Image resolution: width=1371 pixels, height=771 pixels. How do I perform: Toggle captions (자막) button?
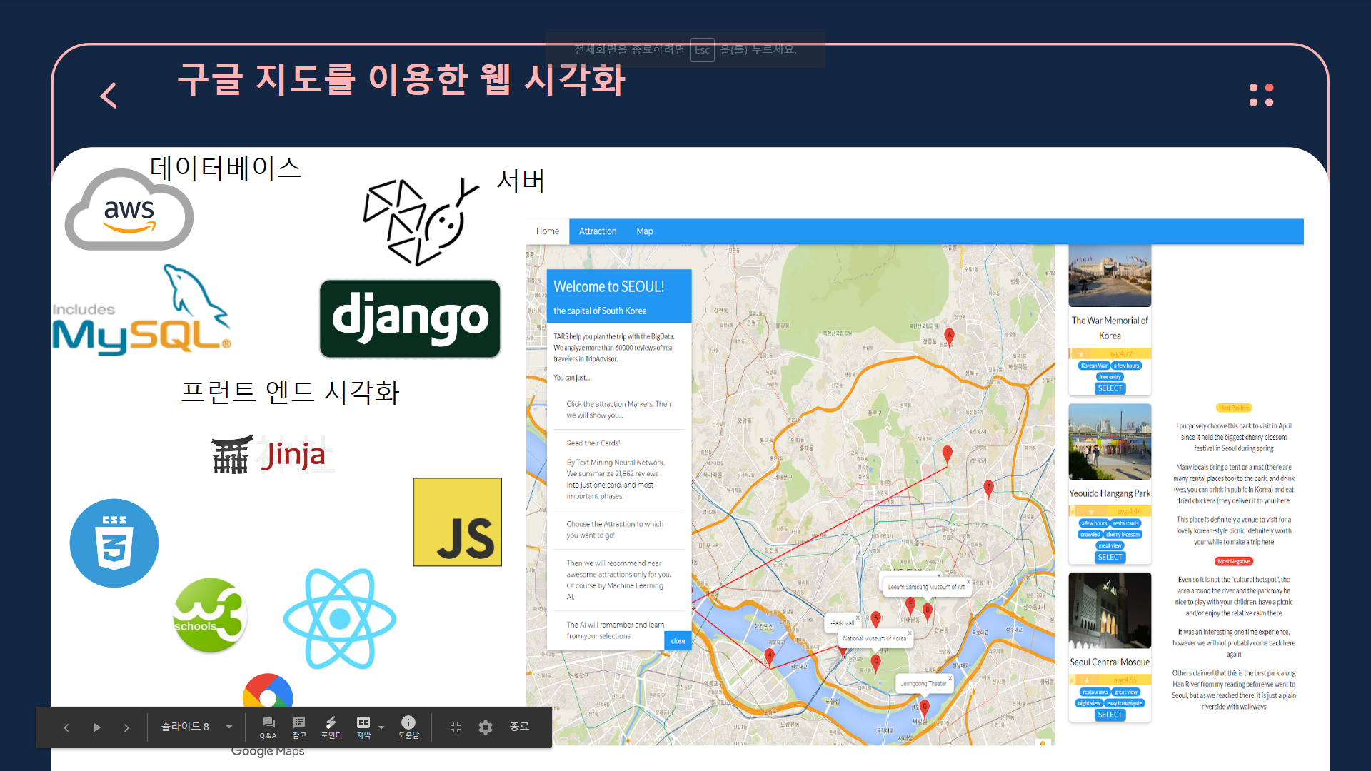(x=363, y=727)
